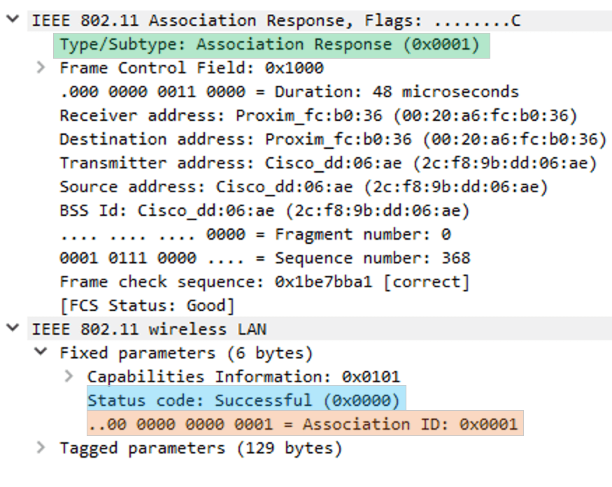Select the Fixed parameters (6 bytes) label
The width and height of the screenshot is (612, 487).
(186, 353)
